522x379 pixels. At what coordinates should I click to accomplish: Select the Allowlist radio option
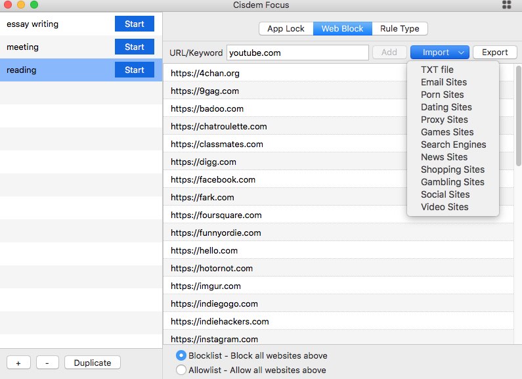(181, 370)
